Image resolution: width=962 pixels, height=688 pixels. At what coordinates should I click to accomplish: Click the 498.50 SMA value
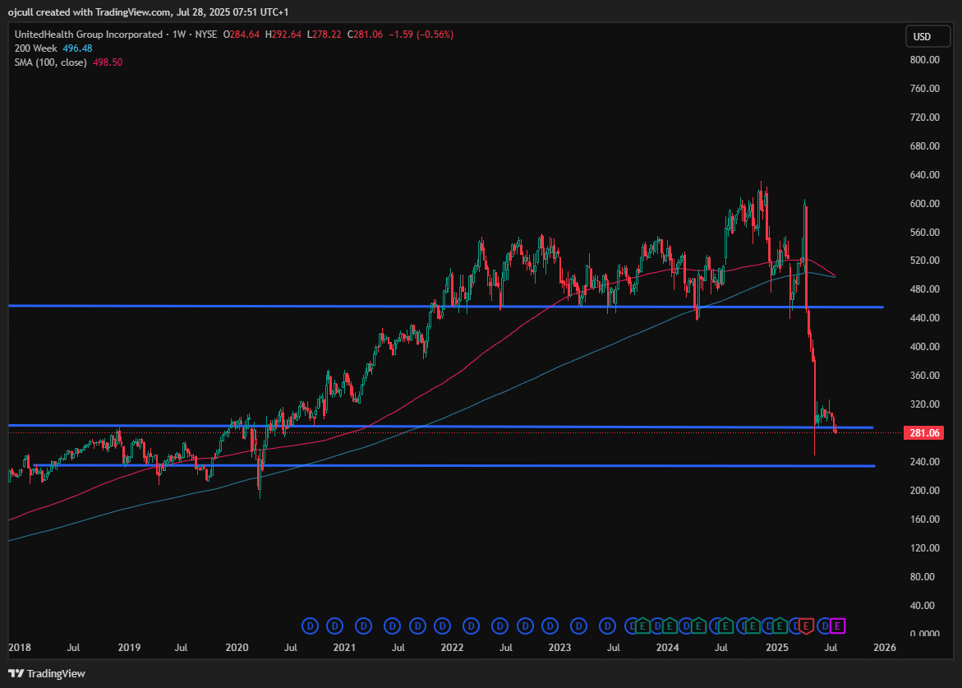click(108, 62)
